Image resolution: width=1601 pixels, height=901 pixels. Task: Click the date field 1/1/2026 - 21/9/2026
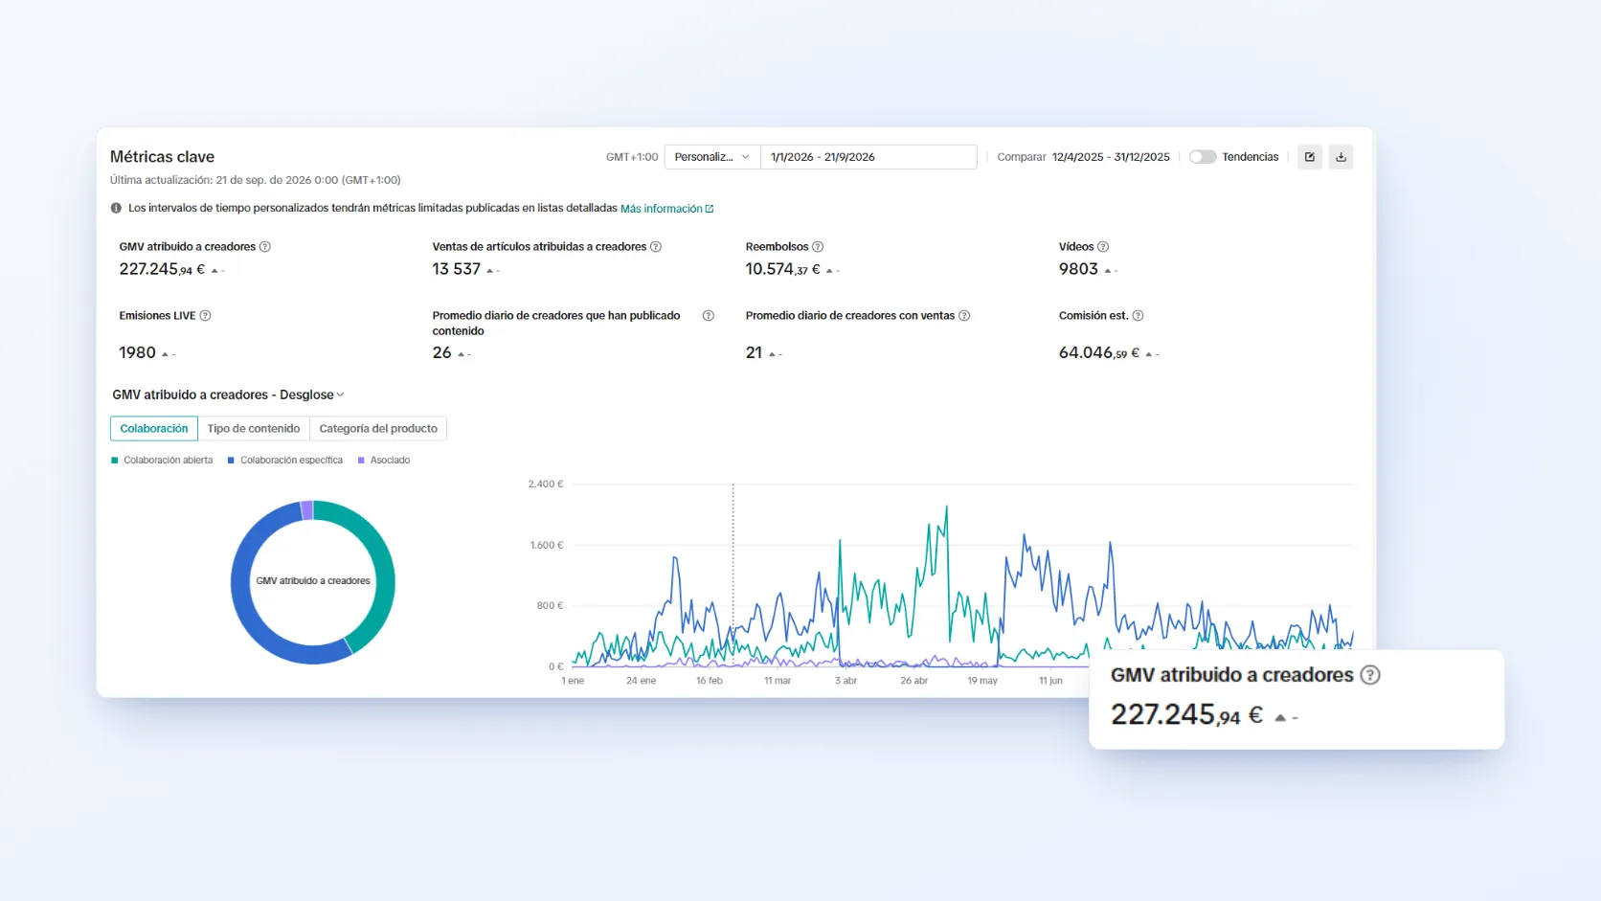click(868, 157)
